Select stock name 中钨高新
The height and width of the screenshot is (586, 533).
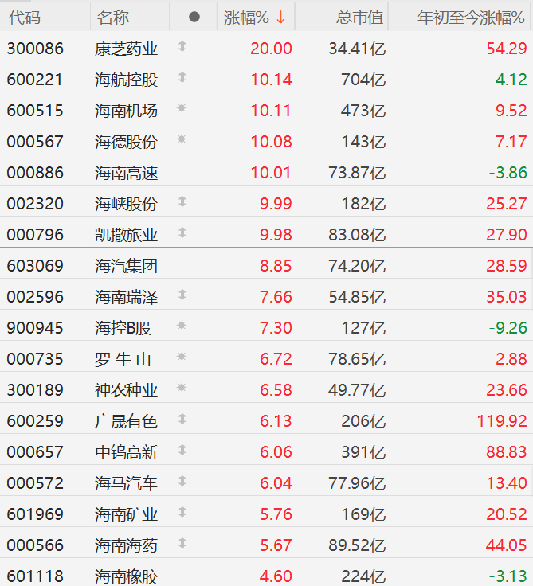tap(127, 451)
